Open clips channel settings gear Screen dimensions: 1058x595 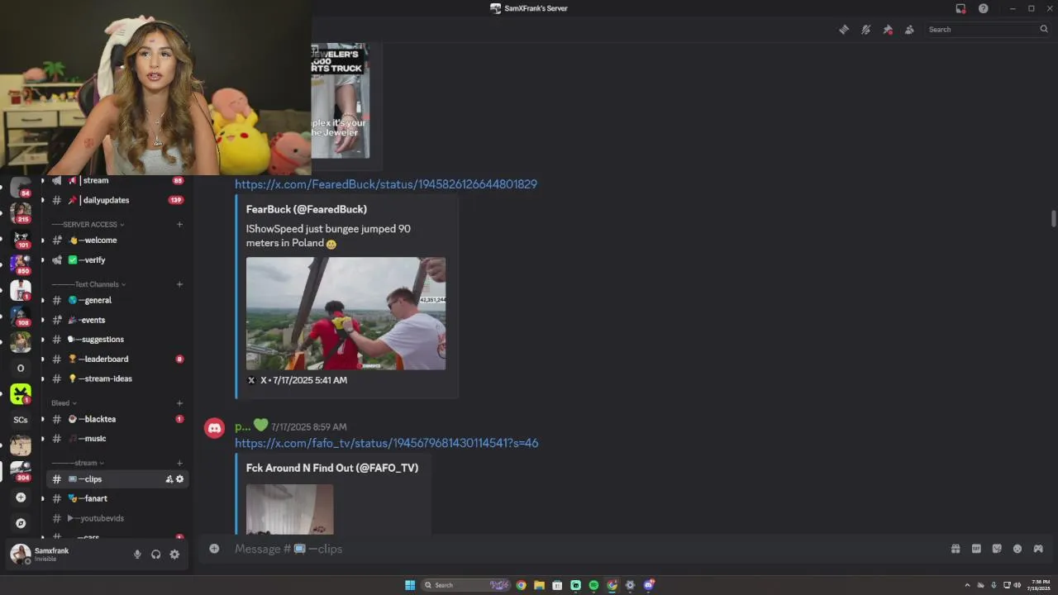tap(179, 479)
